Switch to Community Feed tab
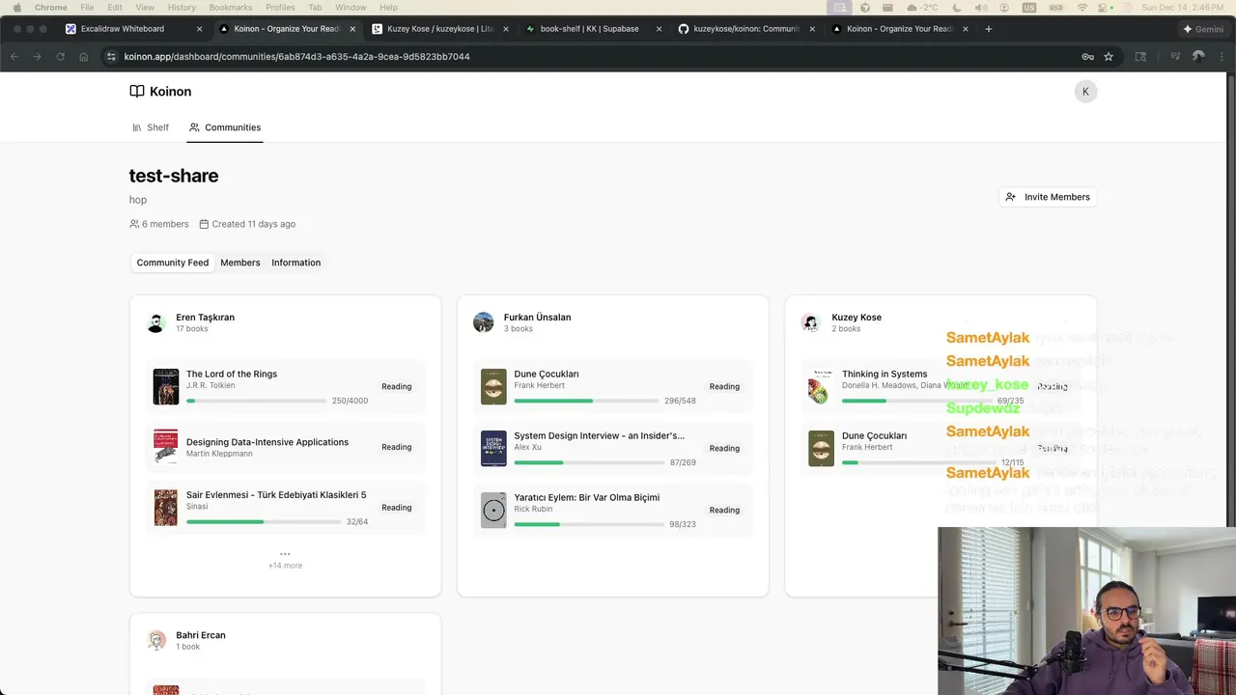The height and width of the screenshot is (695, 1236). 173,263
